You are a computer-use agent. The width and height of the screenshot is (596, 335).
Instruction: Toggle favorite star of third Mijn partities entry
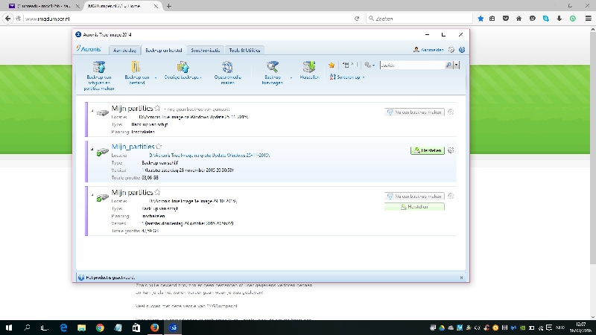(x=157, y=192)
